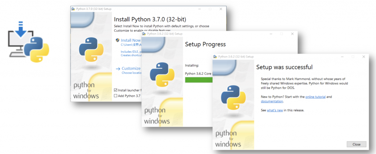Click the Install Python 3.7.0 (32-bit) heading
Image resolution: width=376 pixels, height=154 pixels.
coord(150,19)
